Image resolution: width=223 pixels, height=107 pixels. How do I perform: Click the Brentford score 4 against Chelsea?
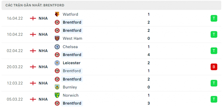(x=149, y=55)
